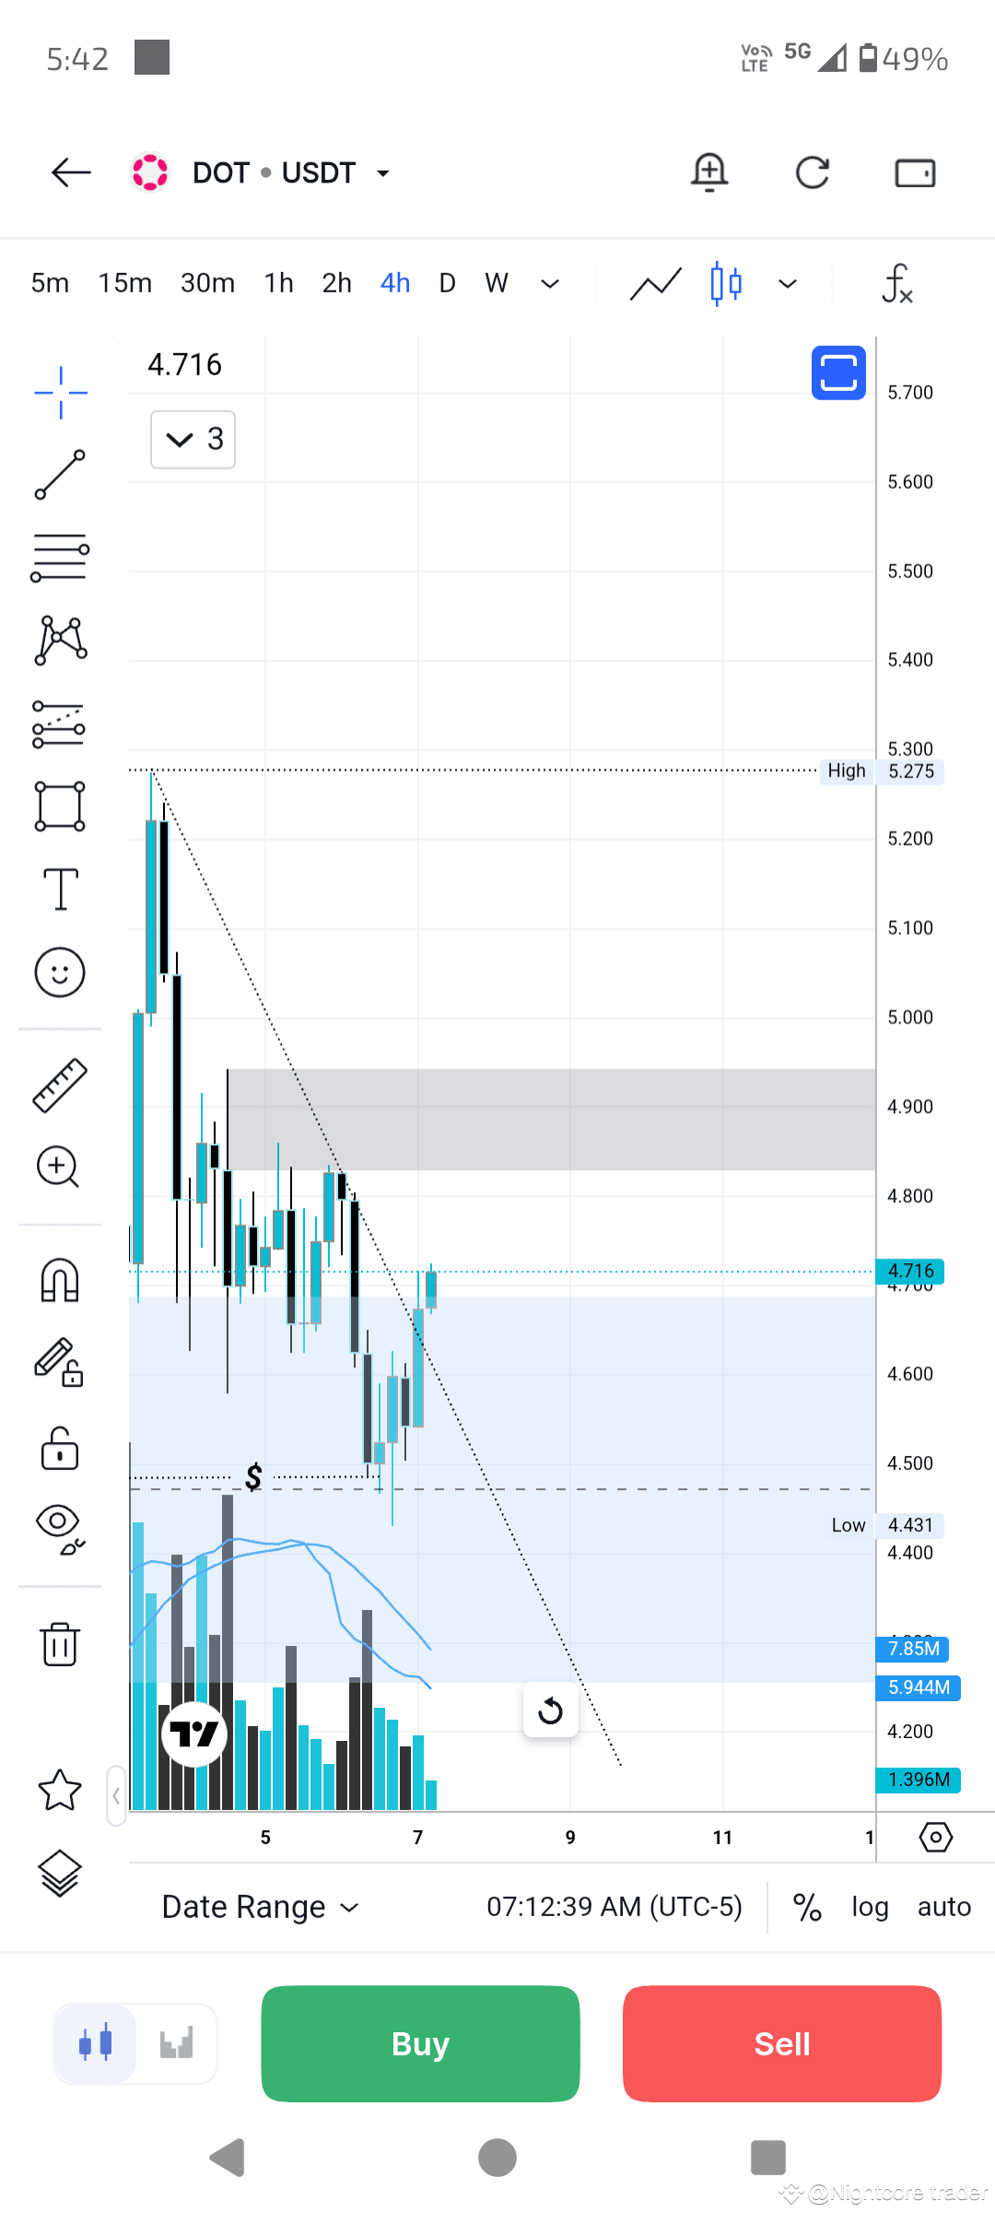The height and width of the screenshot is (2213, 995).
Task: Tap the High 5.275 price label
Action: 883,771
